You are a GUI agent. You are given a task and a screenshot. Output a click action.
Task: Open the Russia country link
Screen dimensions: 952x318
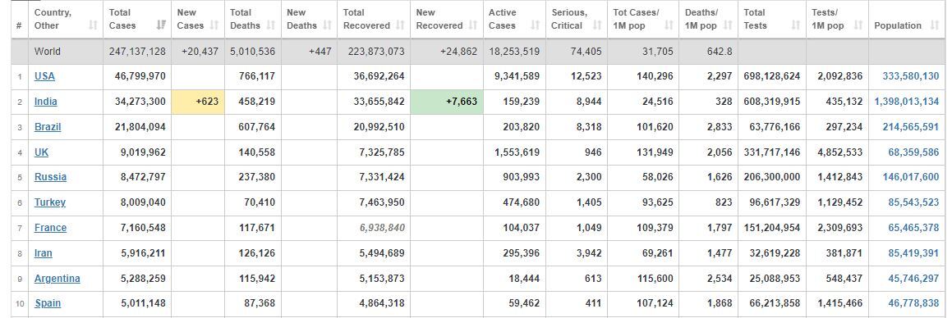[50, 178]
